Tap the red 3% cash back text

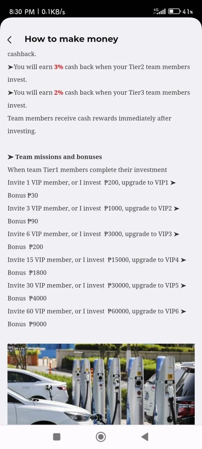[59, 67]
